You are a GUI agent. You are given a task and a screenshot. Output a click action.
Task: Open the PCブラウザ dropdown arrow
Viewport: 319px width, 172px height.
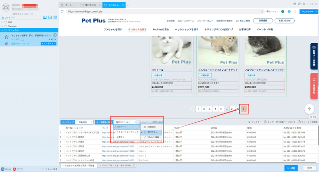[x=317, y=12]
